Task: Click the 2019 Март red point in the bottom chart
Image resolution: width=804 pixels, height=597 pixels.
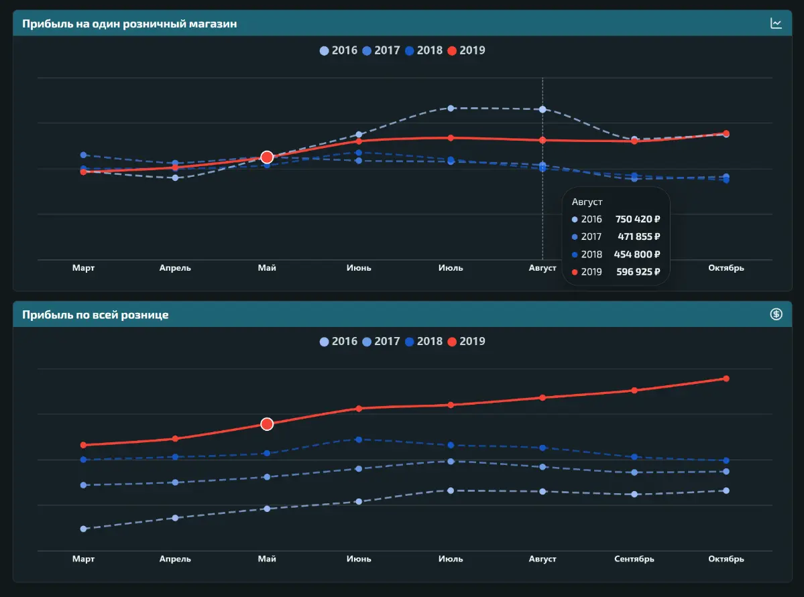Action: coord(84,445)
